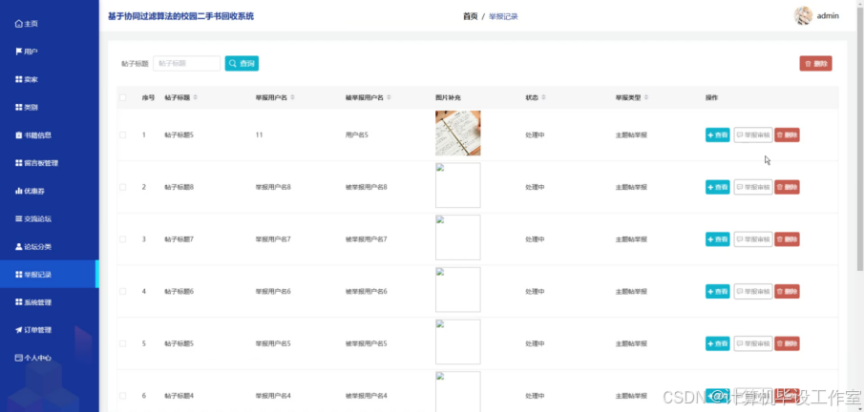
Task: Sort by the 被举报用户名 column arrows
Action: pyautogui.click(x=389, y=97)
